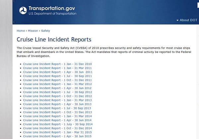Open the 1 Oct - 31 Dec 2014 report
This screenshot has height=139, width=199.
57,128
